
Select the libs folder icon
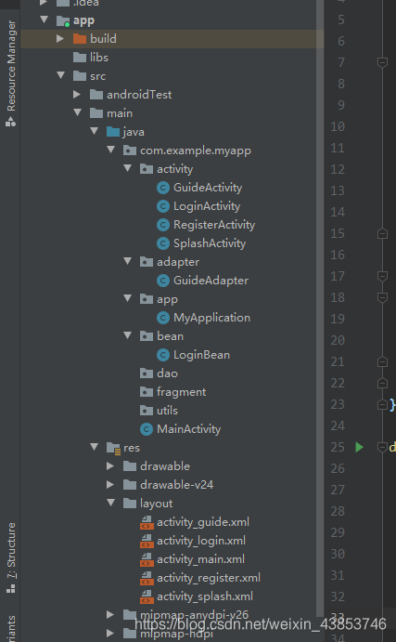click(x=80, y=58)
